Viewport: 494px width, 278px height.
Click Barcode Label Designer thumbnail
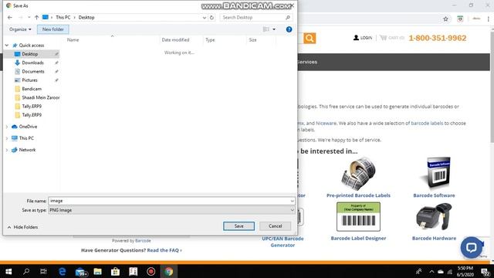[x=358, y=217]
